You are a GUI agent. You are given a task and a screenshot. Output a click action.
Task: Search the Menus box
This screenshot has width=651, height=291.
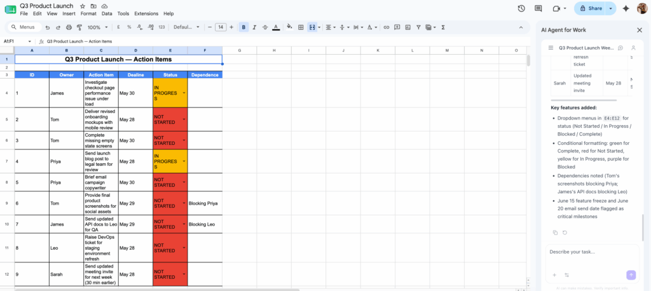point(25,27)
